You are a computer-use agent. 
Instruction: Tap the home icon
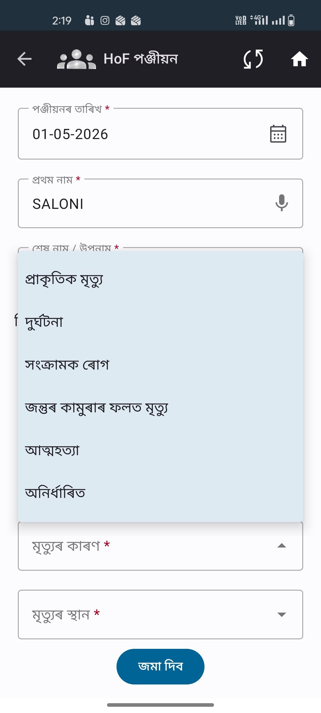coord(299,59)
